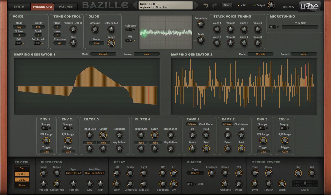The height and width of the screenshot is (195, 331).
Task: Open the Voices count selector
Action: (x=19, y=35)
